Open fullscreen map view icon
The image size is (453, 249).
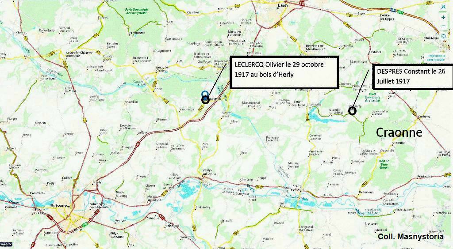443,7
